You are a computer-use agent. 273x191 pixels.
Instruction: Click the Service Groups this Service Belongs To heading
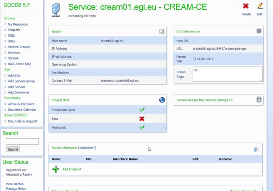tap(204, 100)
